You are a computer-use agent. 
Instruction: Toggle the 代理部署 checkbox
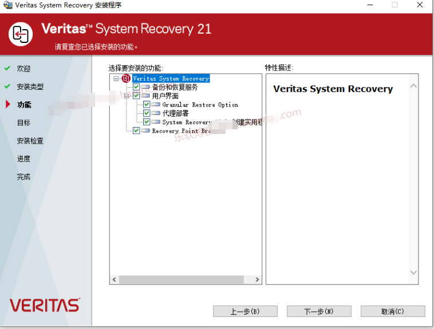[x=147, y=113]
